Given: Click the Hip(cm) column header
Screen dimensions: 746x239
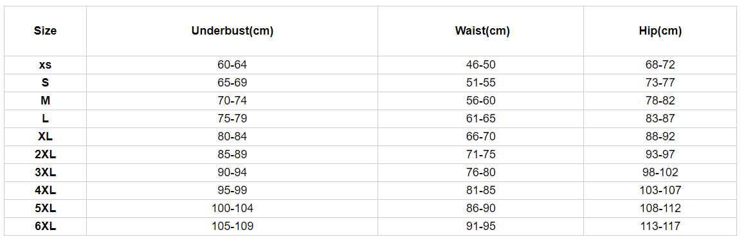Looking at the screenshot, I should coord(660,31).
